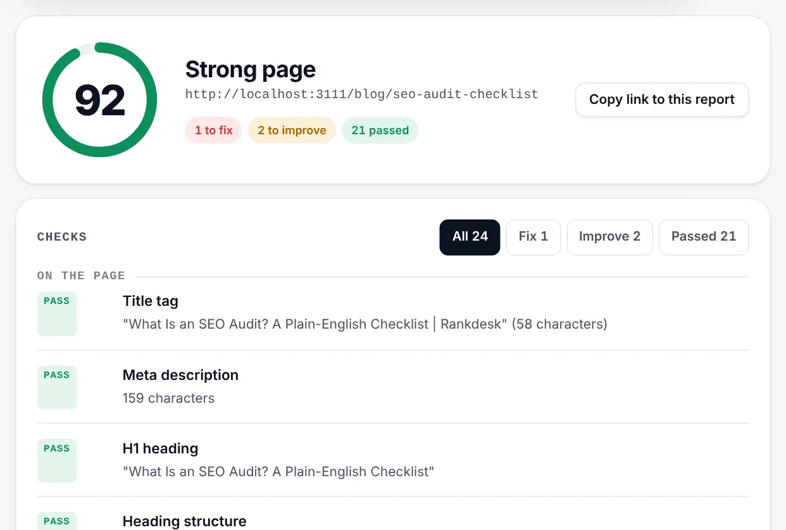The image size is (786, 530).
Task: Open the Heading structure check row
Action: click(393, 514)
